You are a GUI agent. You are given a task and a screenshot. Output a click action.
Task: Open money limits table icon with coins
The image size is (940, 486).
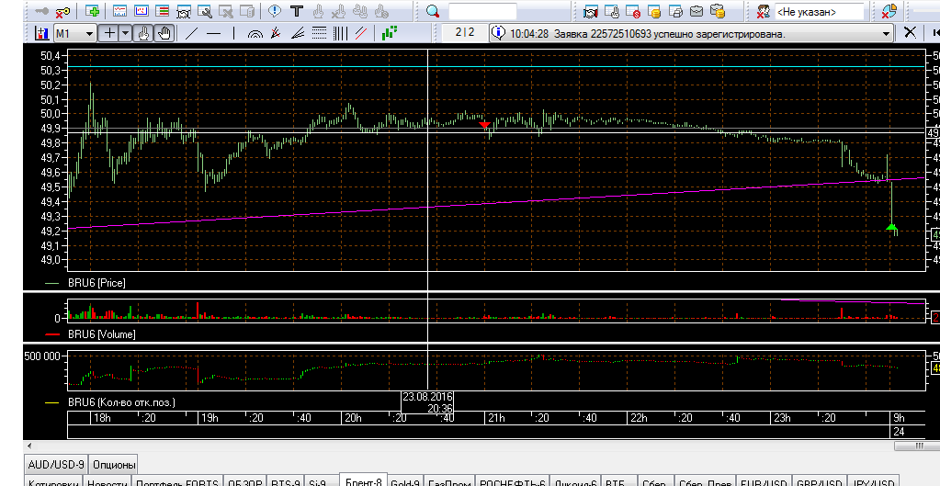click(654, 11)
